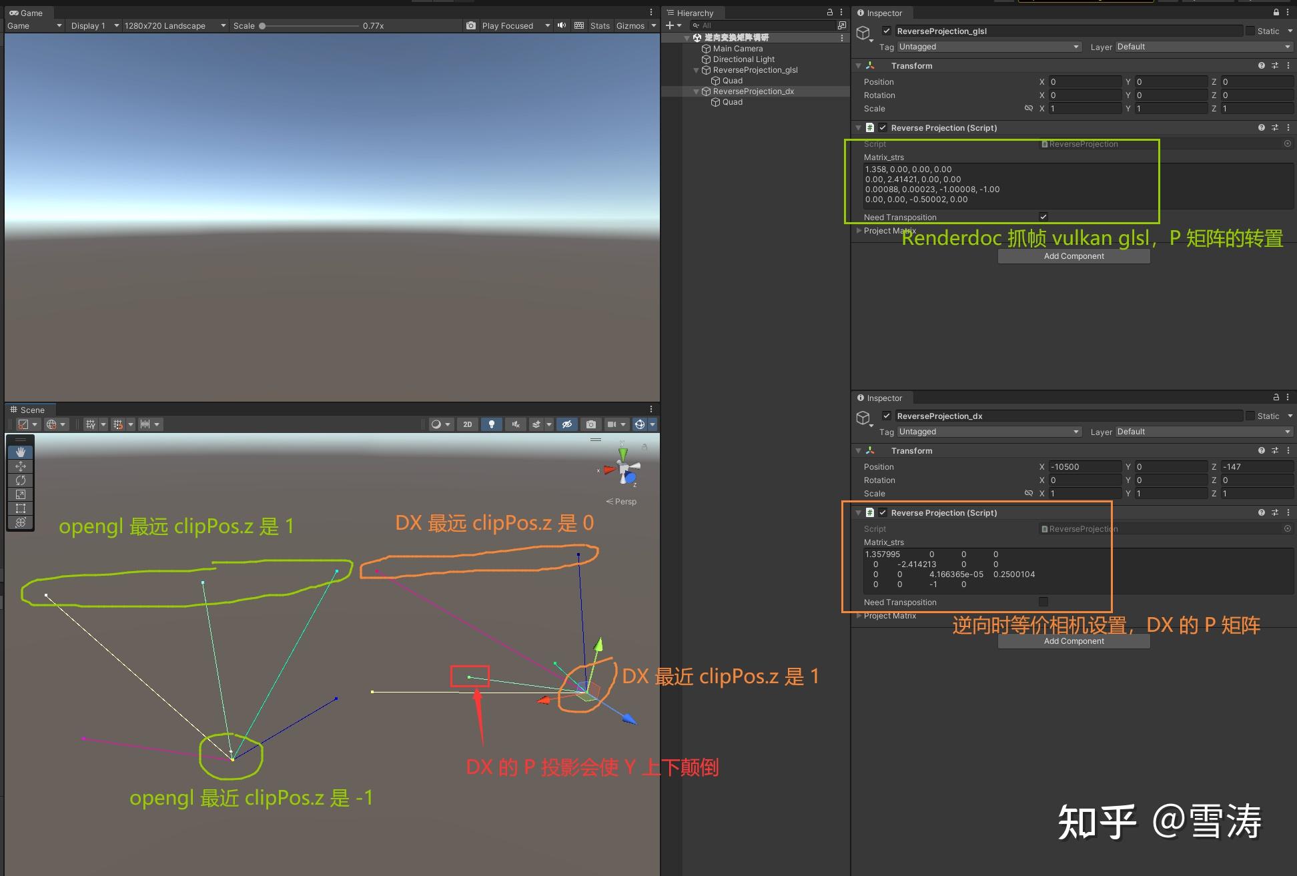Enable Need Transposition on dx script
Screen dimensions: 1297x876
tap(1043, 601)
